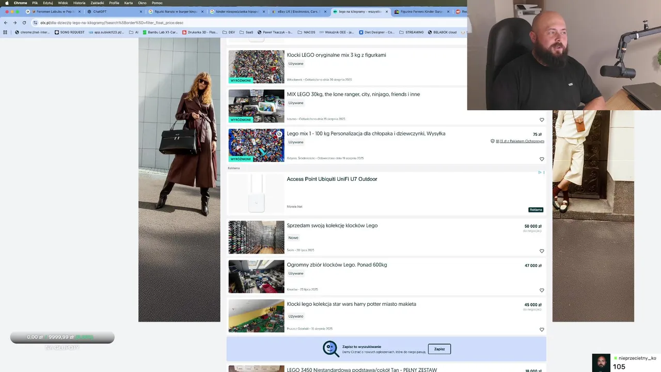
Task: Open LEGO 3450 Niestandardowa podstawa listing
Action: click(362, 369)
